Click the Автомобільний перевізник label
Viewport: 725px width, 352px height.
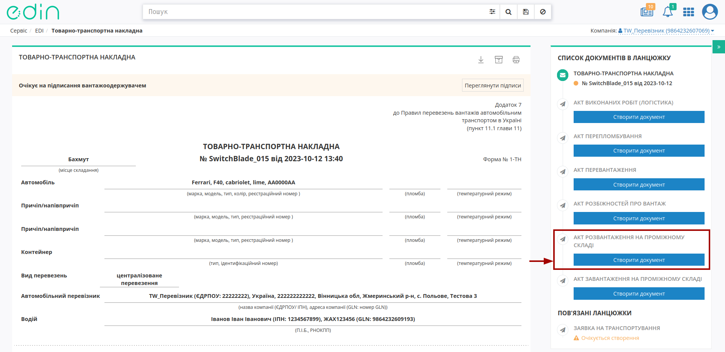click(61, 296)
